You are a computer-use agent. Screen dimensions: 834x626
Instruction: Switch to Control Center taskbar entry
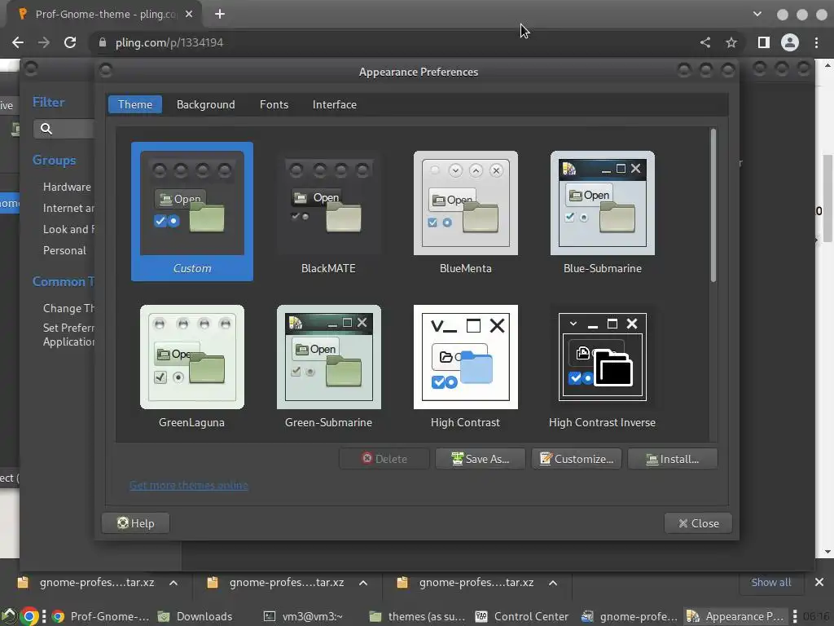coord(522,616)
